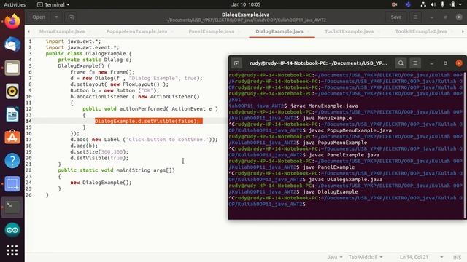Click 'new DialogExample();' on line 24
Image resolution: width=467 pixels, height=262 pixels.
pos(101,183)
